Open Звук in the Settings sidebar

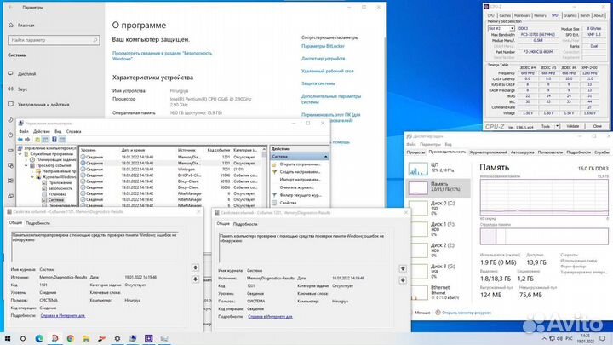23,88
